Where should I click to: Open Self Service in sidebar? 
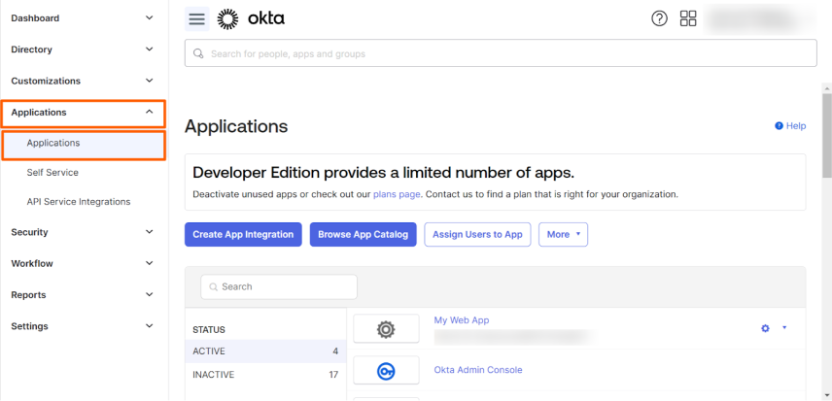(52, 173)
